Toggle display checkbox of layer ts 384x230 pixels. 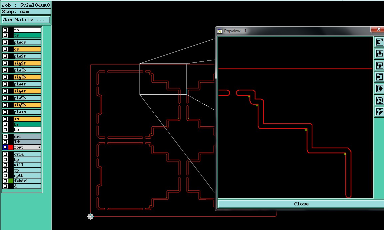(x=5, y=35)
